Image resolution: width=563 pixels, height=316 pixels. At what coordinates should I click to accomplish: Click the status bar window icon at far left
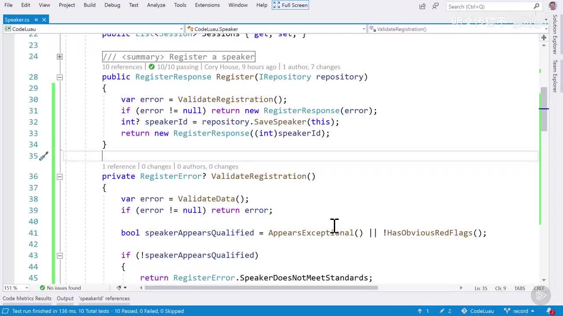pyautogui.click(x=6, y=311)
